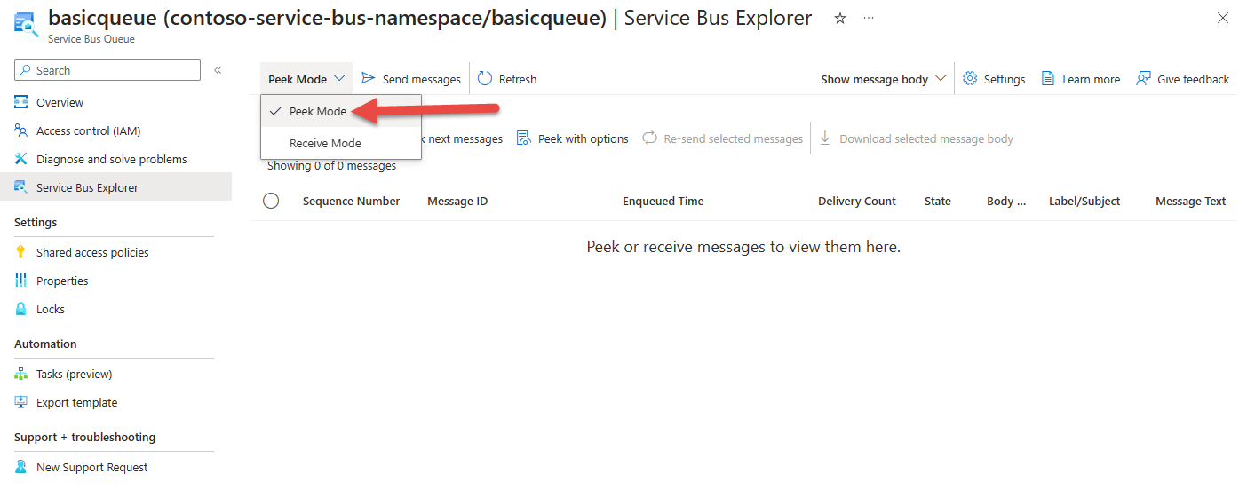Click Diagnose and solve problems wrench icon

tap(21, 159)
